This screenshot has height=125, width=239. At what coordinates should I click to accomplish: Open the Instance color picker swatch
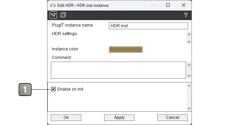coord(126,50)
